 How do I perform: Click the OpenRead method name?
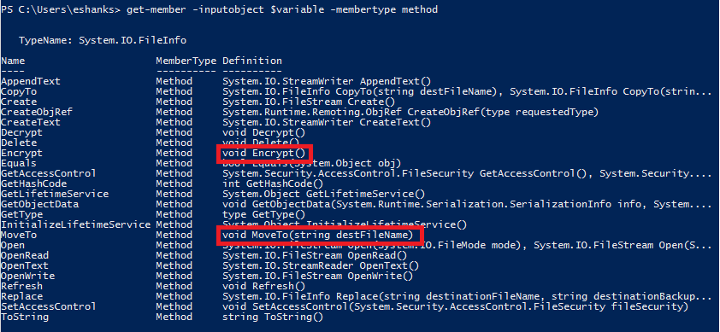click(x=25, y=255)
